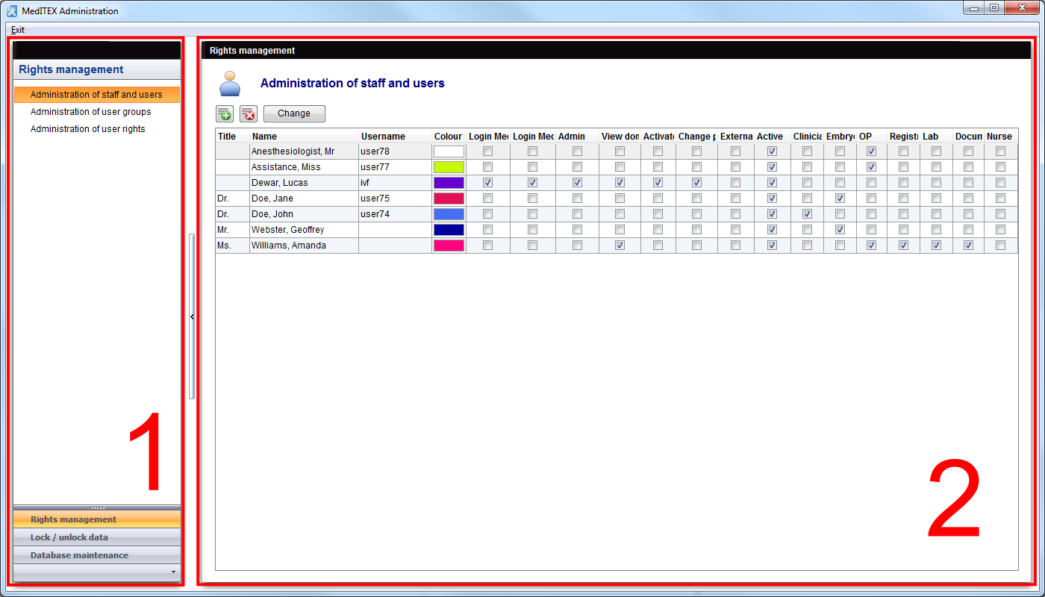Screen dimensions: 1045x597
Task: Pick the white colour swatch for Anesthesiologist, Mr
Action: (449, 151)
